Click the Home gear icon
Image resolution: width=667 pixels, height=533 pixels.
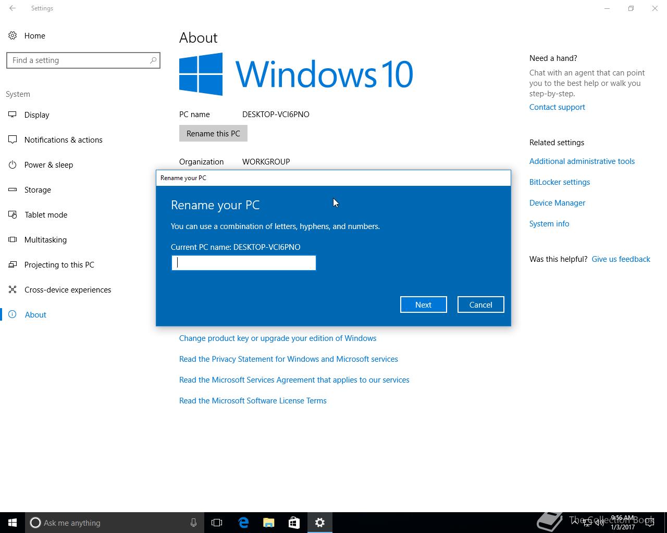(x=13, y=35)
